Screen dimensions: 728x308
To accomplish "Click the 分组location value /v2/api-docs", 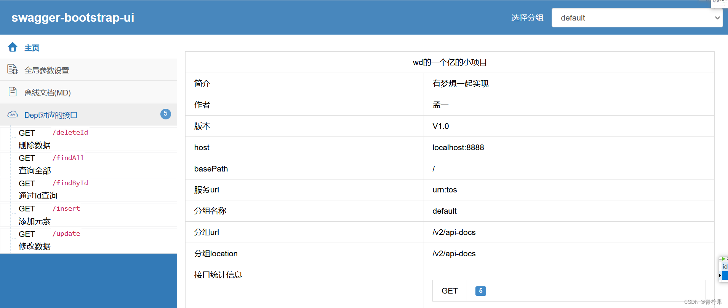I will 454,254.
